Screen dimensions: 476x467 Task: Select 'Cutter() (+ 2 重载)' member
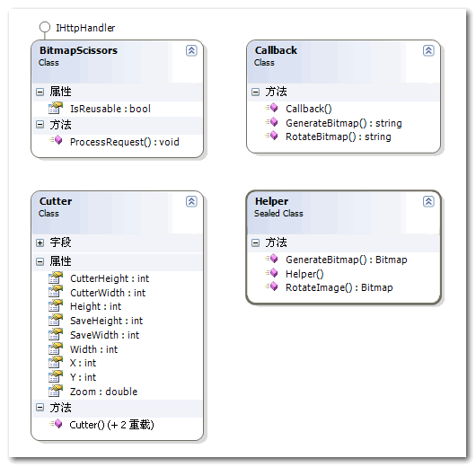point(111,425)
